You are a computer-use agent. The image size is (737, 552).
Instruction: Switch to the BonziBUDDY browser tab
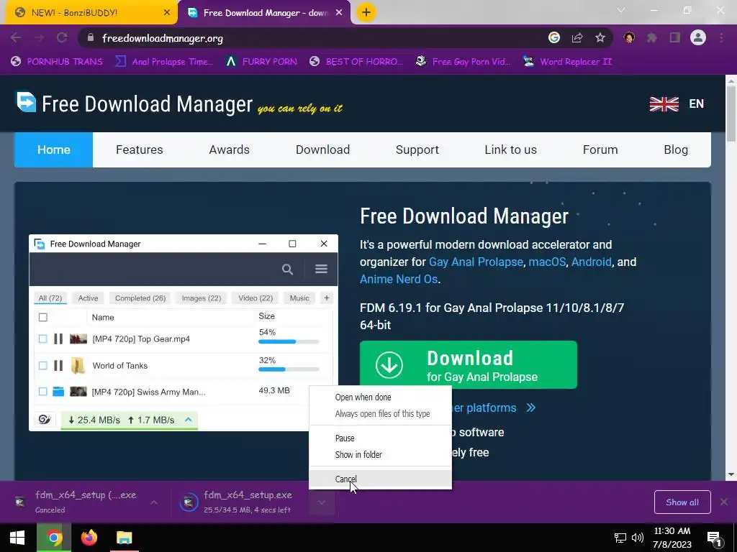pyautogui.click(x=91, y=13)
